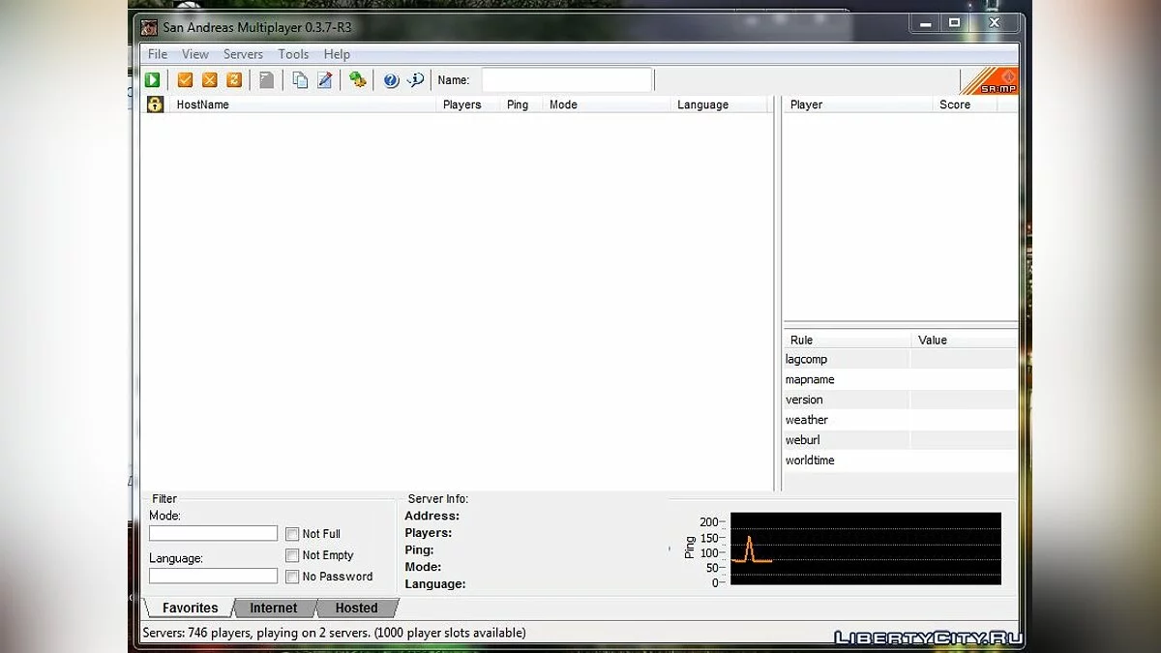
Task: Open Settings via the green toolbar icon
Action: [358, 80]
